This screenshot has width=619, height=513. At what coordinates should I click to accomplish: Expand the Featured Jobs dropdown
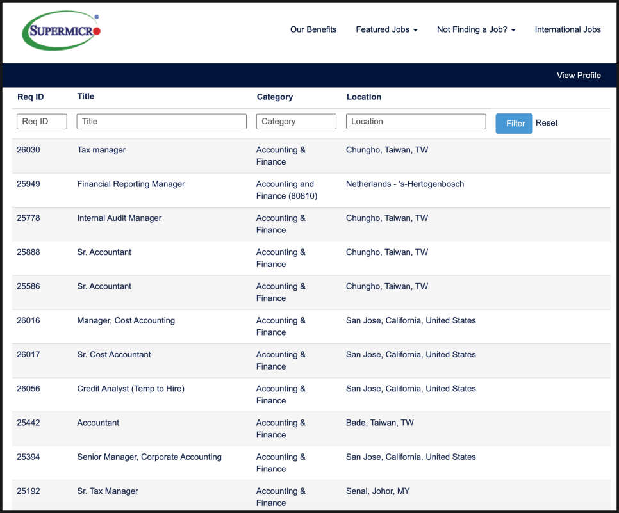click(x=386, y=29)
